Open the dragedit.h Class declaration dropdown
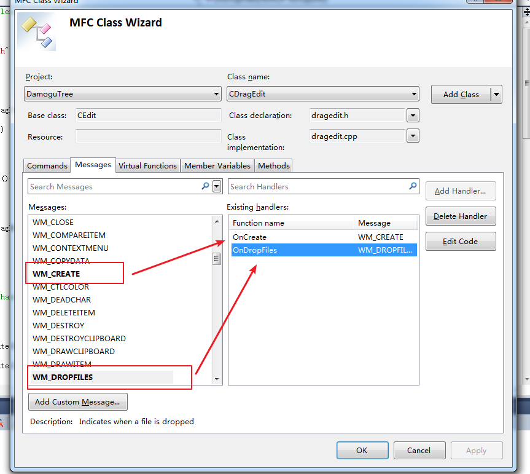This screenshot has width=530, height=474. tap(412, 115)
